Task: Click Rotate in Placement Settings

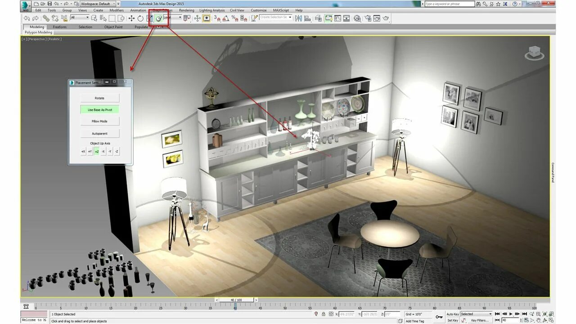Action: [99, 98]
